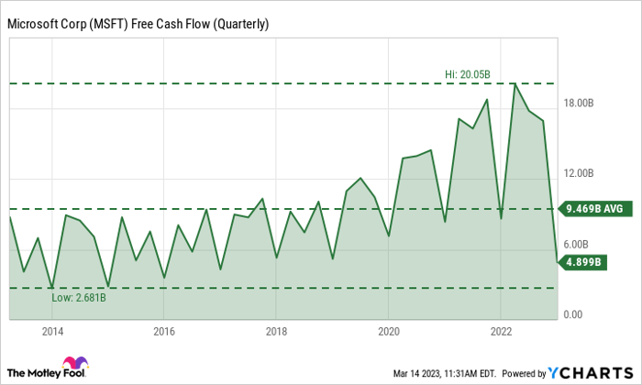This screenshot has width=642, height=385.
Task: Click the YCharts logo
Action: pos(591,373)
